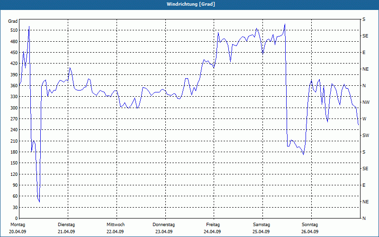Screen dimensions: 379x237
Task: Select the 23.04.09 date label
Action: point(164,232)
